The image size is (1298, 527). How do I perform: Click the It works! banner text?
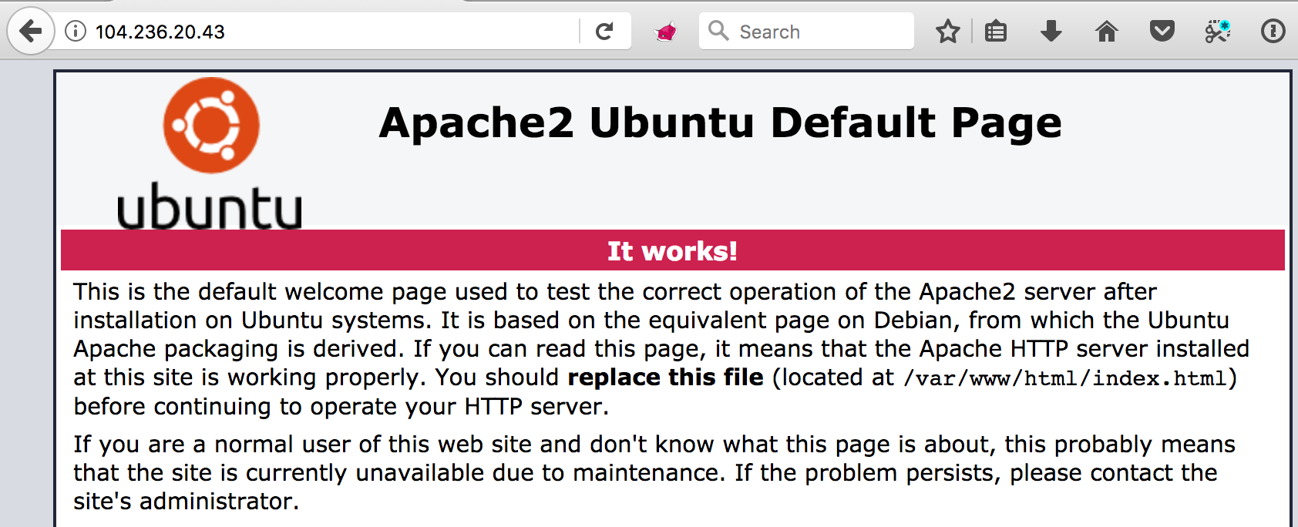pos(672,250)
